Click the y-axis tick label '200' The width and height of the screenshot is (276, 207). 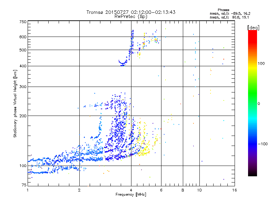coord(23,116)
